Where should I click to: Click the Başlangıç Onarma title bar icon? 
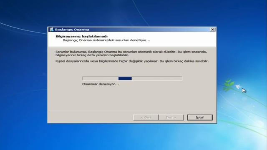click(51, 30)
